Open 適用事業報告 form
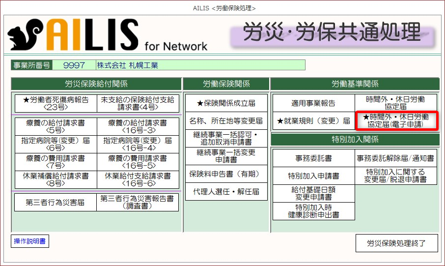The height and width of the screenshot is (266, 445). [x=313, y=103]
